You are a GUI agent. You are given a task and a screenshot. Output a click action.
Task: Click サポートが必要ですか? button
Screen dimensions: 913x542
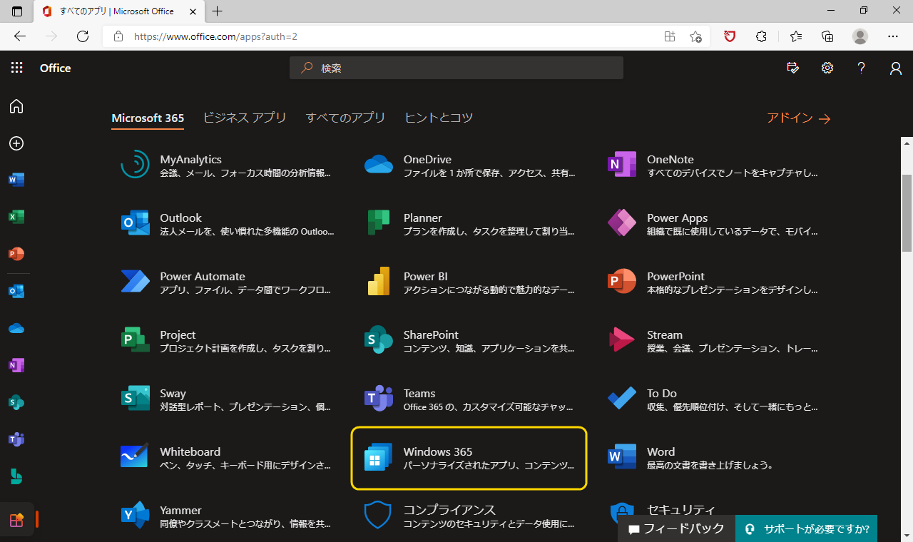[806, 528]
